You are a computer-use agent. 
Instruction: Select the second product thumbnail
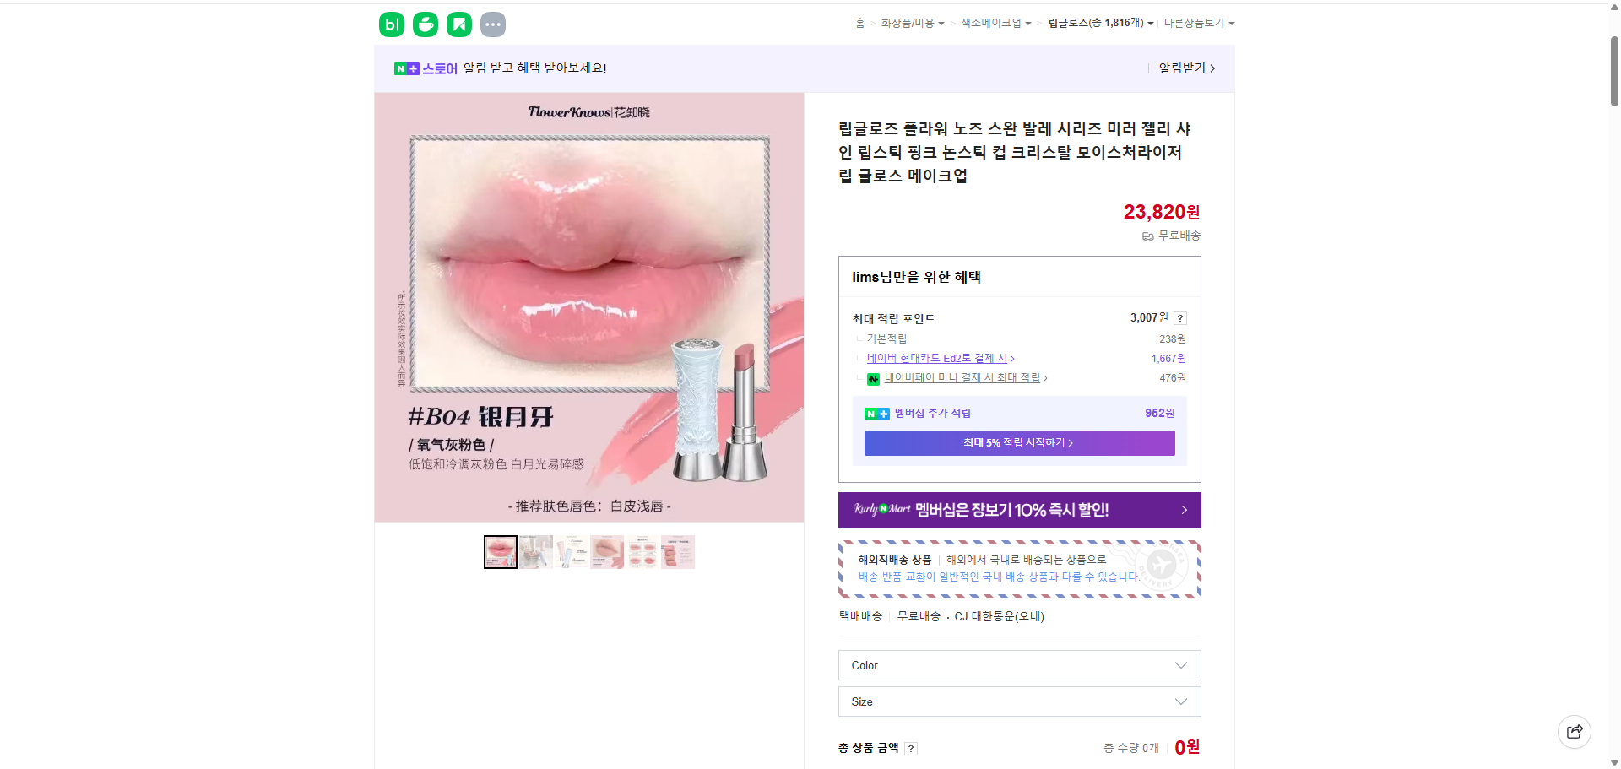click(x=535, y=551)
